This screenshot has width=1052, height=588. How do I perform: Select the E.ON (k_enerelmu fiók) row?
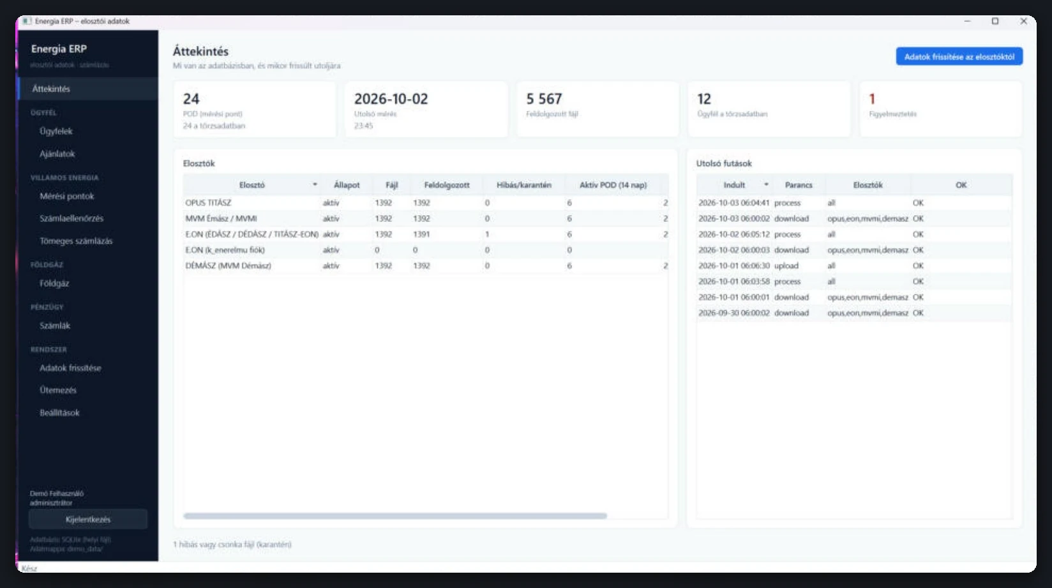pyautogui.click(x=426, y=250)
